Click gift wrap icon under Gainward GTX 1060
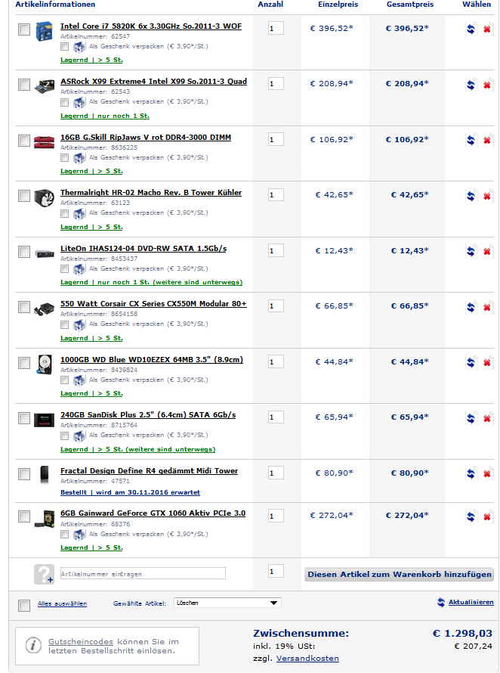Image resolution: width=500 pixels, height=673 pixels. click(x=79, y=535)
